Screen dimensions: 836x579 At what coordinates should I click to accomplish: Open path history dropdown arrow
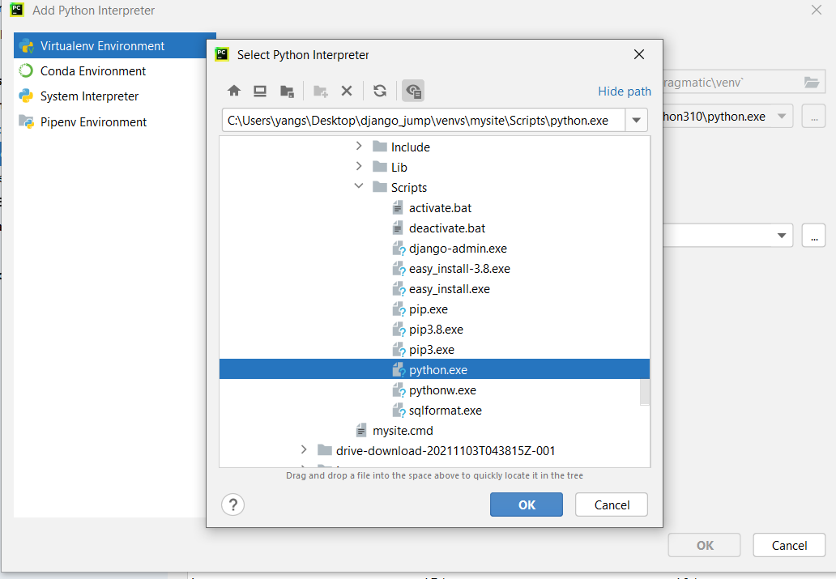(636, 121)
